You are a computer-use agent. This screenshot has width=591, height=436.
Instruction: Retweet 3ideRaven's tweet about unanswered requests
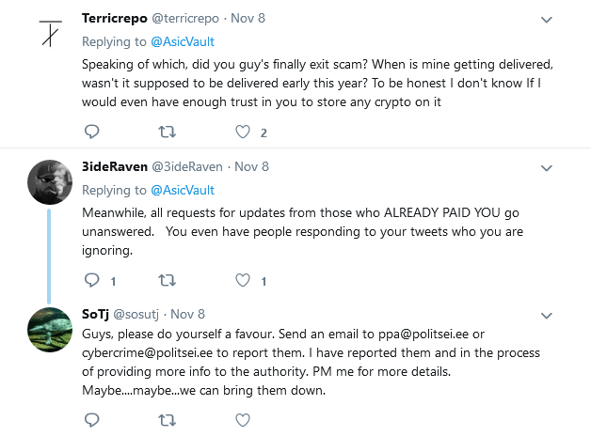167,280
